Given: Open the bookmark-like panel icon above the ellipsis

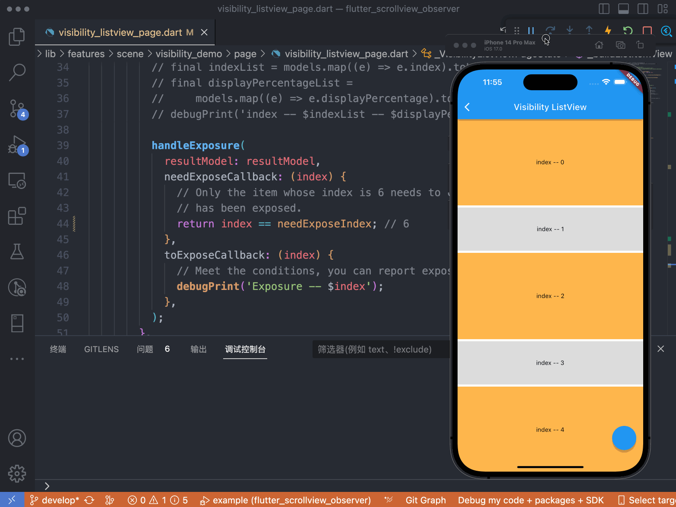Looking at the screenshot, I should tap(17, 323).
